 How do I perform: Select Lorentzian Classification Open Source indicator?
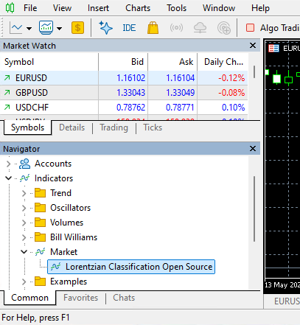(131, 267)
